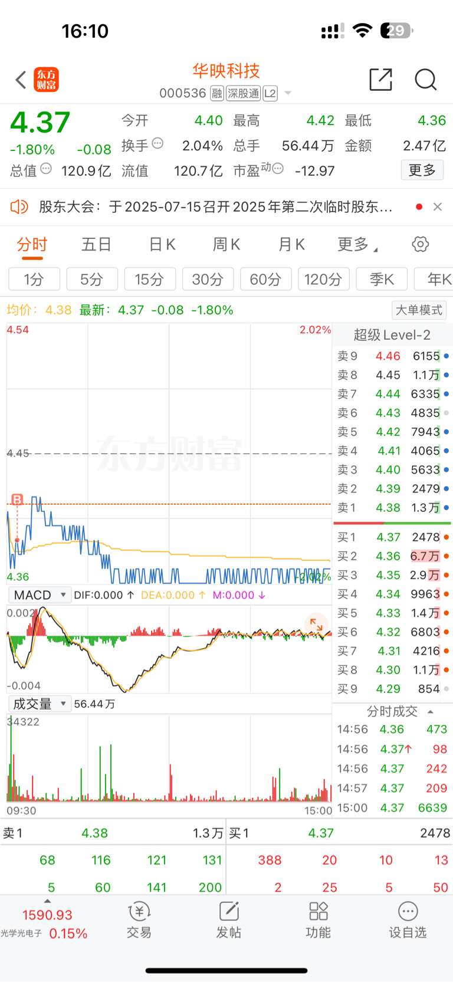
Task: Expand the 更多 chart period menu
Action: [x=357, y=244]
